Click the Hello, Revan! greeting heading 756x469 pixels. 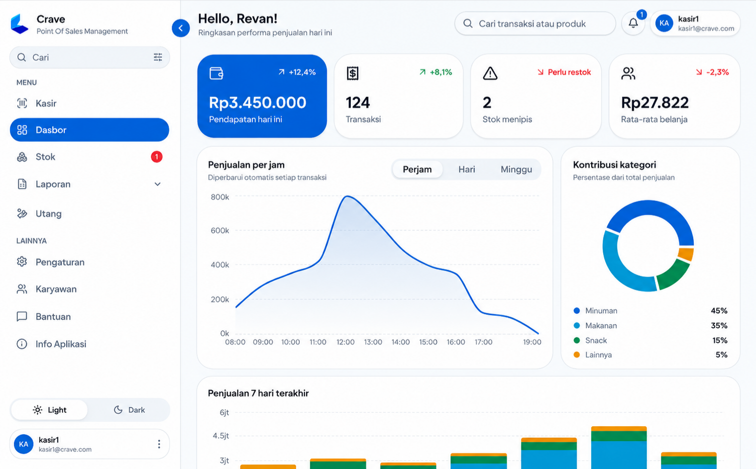238,18
